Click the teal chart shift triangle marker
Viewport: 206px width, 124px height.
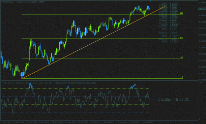tap(150, 1)
